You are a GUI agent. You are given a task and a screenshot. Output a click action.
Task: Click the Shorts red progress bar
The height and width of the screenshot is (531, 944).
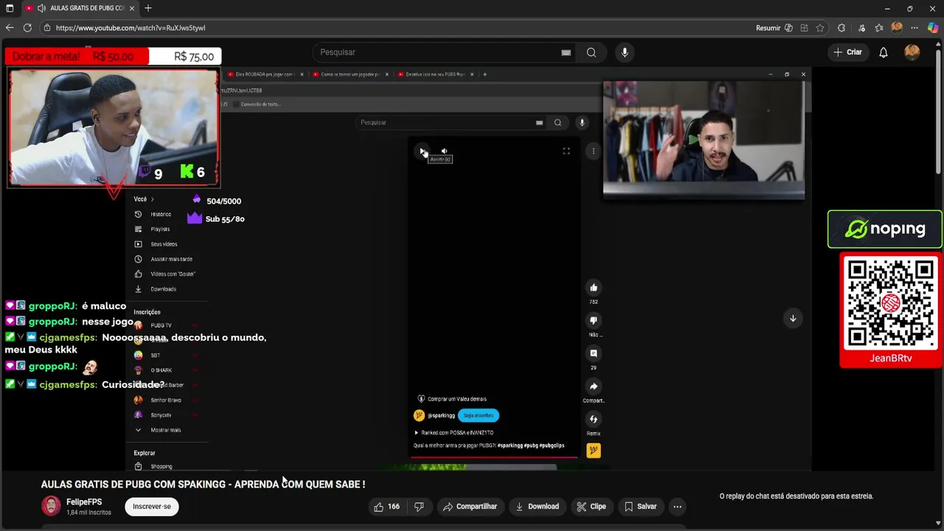(494, 457)
